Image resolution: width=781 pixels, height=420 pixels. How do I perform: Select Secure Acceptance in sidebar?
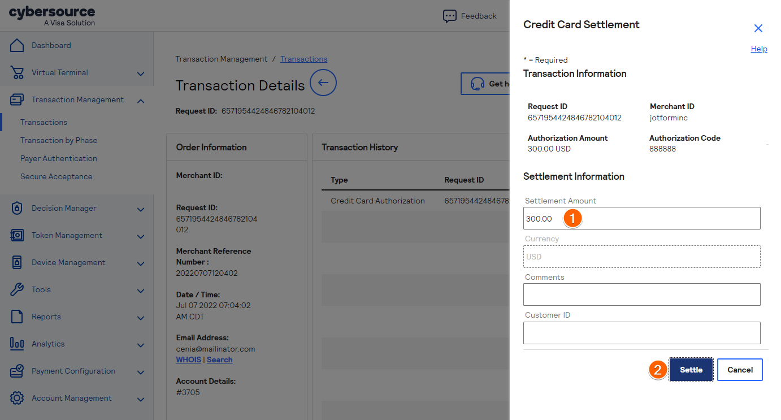(x=57, y=176)
